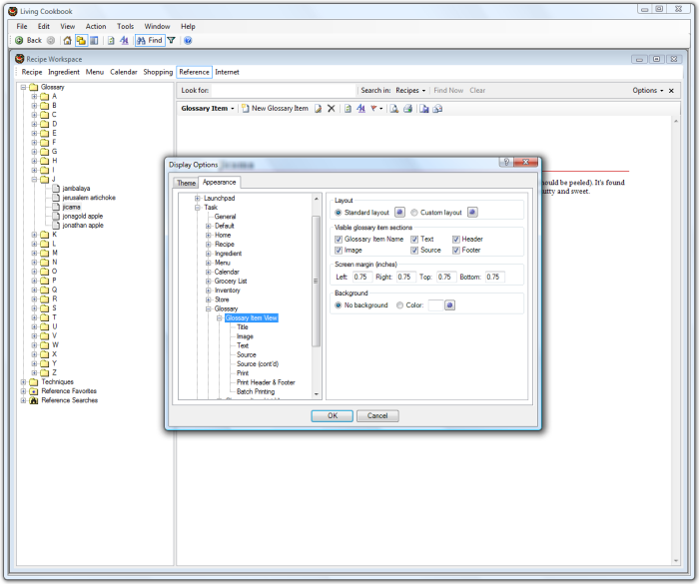Click the properties page icon in glossary toolbar

(349, 109)
